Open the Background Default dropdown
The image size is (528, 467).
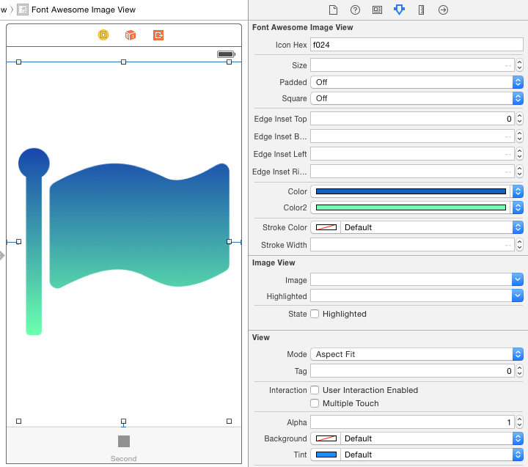pyautogui.click(x=432, y=438)
